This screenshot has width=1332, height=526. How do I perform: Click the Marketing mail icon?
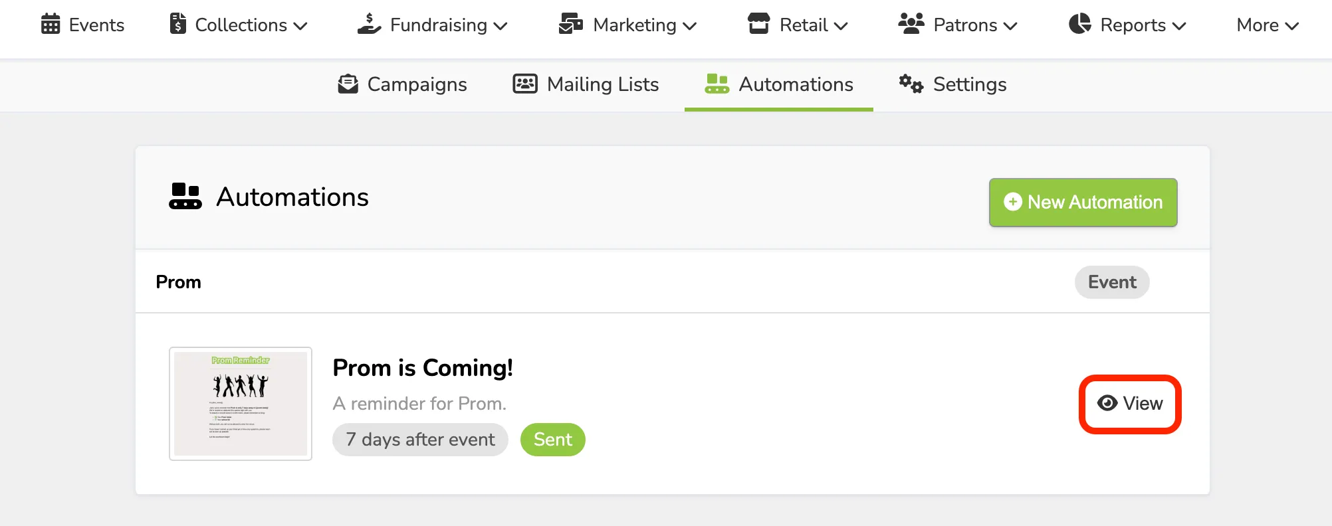tap(571, 24)
